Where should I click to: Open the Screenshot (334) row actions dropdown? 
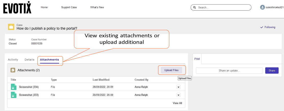click(178, 87)
